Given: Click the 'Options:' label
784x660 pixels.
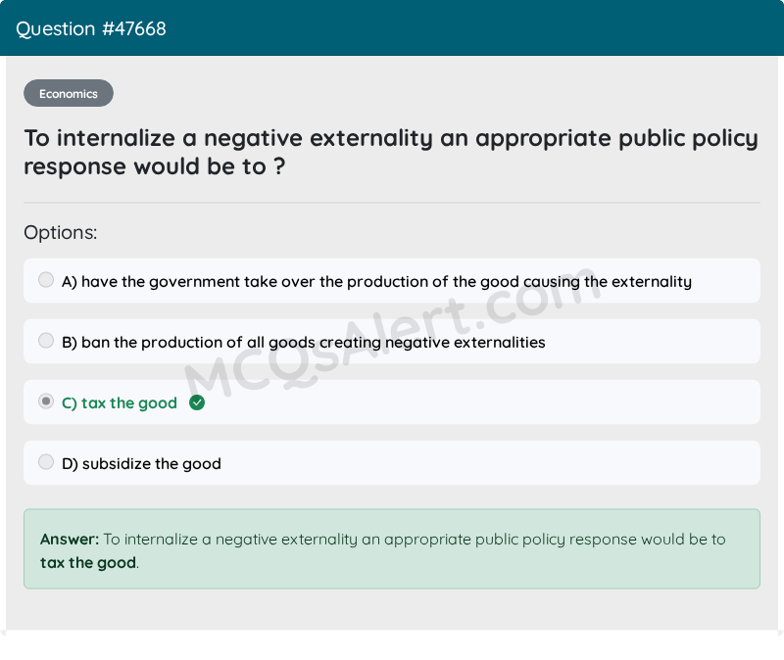Looking at the screenshot, I should [61, 233].
